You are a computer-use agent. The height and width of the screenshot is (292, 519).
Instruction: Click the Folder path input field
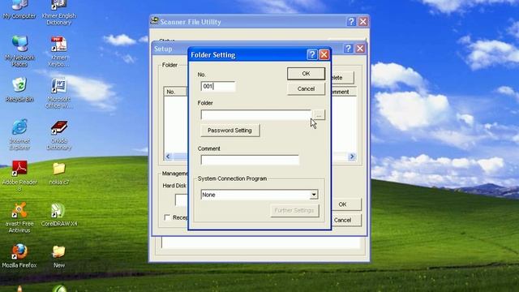coord(256,115)
